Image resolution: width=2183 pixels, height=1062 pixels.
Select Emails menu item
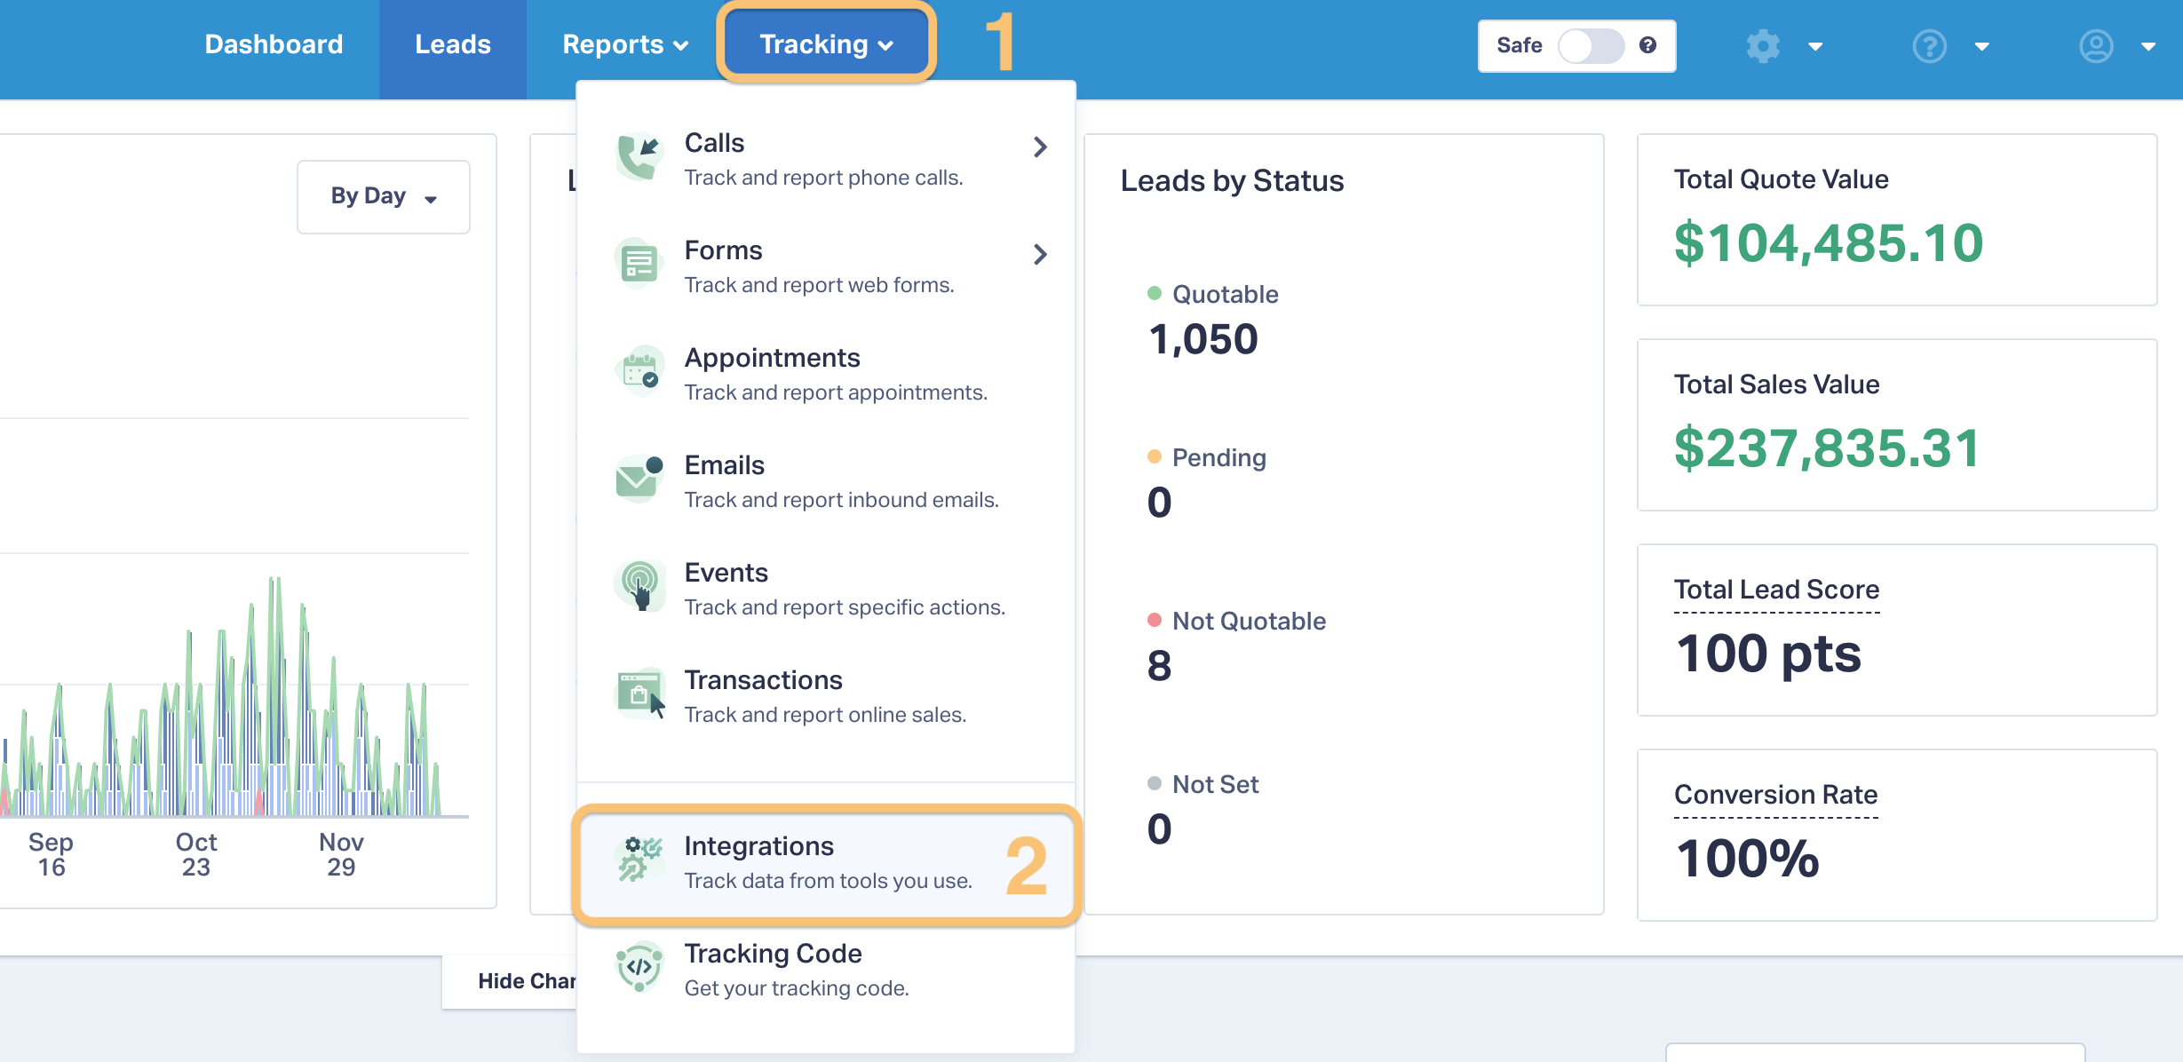point(826,481)
